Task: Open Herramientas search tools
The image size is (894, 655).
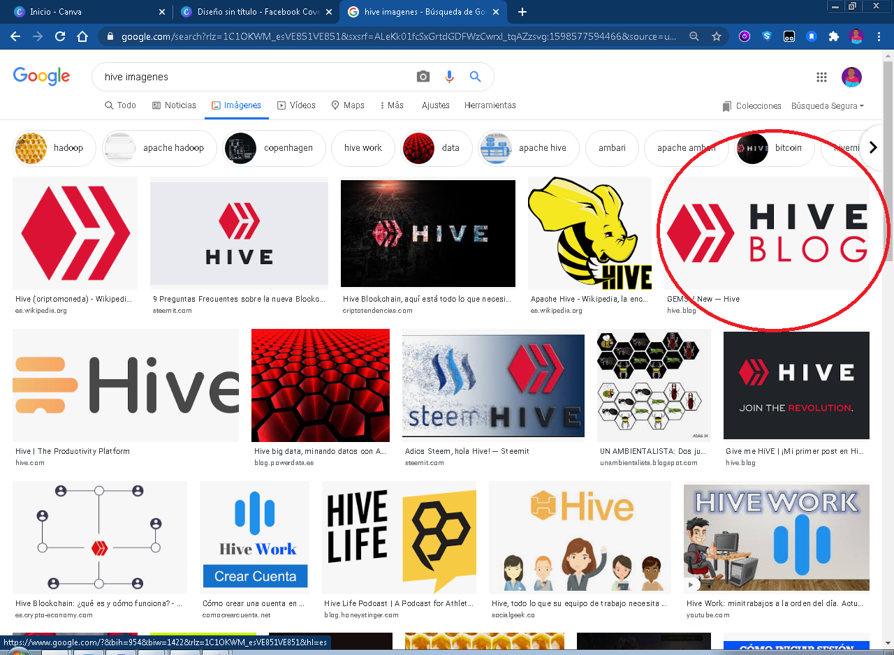Action: 490,105
